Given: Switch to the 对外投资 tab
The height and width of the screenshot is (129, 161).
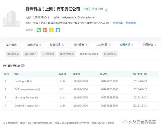Looking at the screenshot, I should click(80, 45).
